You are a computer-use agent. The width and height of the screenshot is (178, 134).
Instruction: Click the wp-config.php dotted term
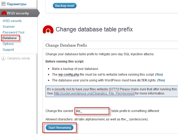click(69, 75)
